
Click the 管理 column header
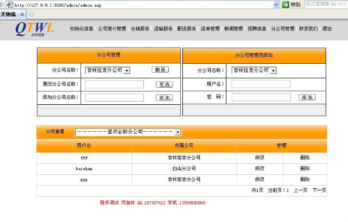(282, 146)
